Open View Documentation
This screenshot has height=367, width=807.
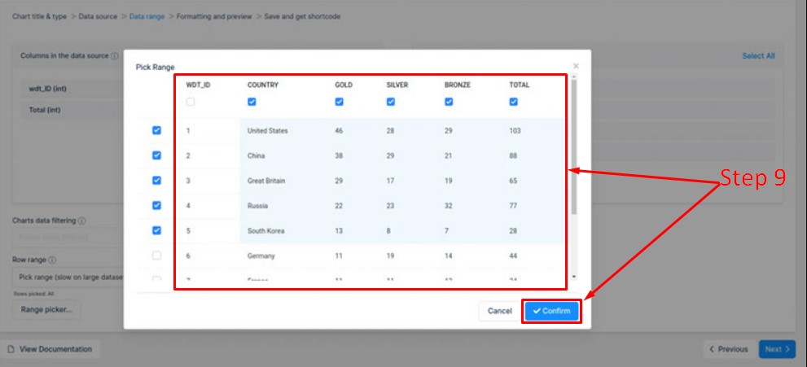(50, 349)
